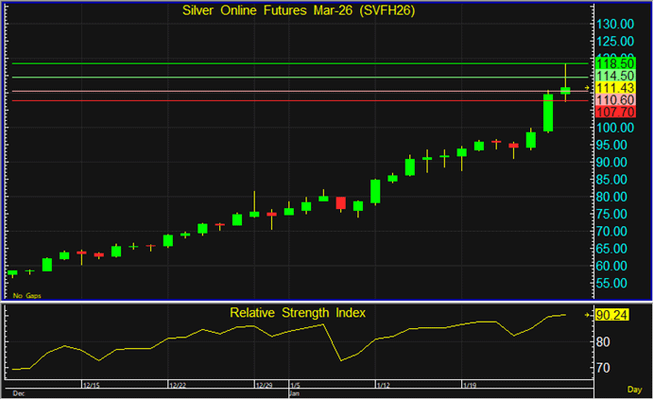Image resolution: width=654 pixels, height=400 pixels.
Task: Click the pink 110.60 price level label
Action: 614,99
